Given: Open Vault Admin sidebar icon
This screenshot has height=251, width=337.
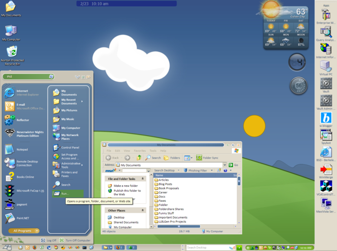Looking at the screenshot, I should click(326, 102).
